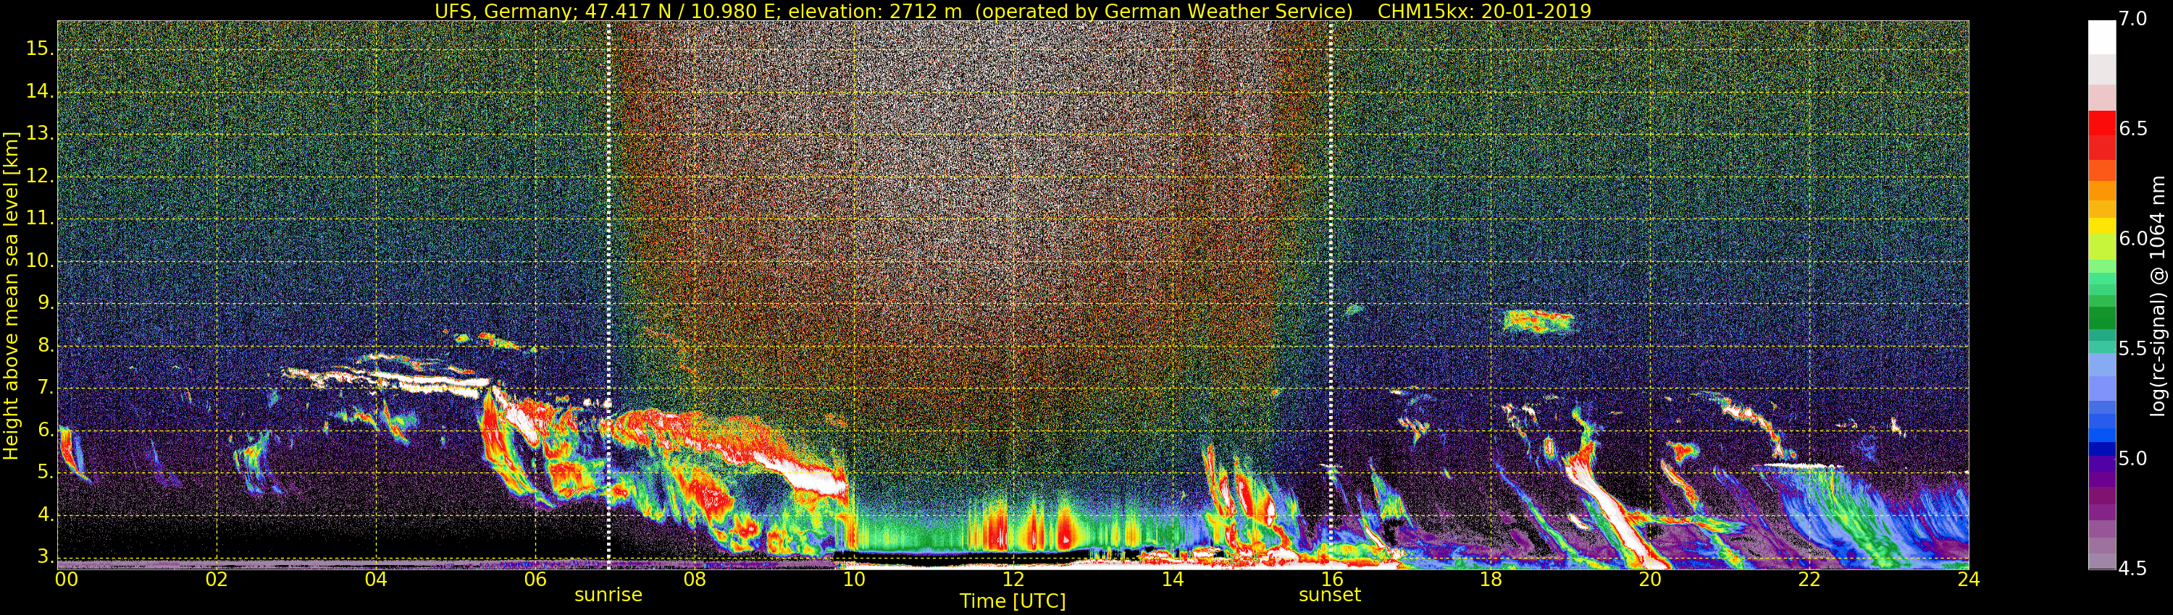The width and height of the screenshot is (2173, 615).
Task: Click the time axis tick '24'
Action: pos(1968,580)
